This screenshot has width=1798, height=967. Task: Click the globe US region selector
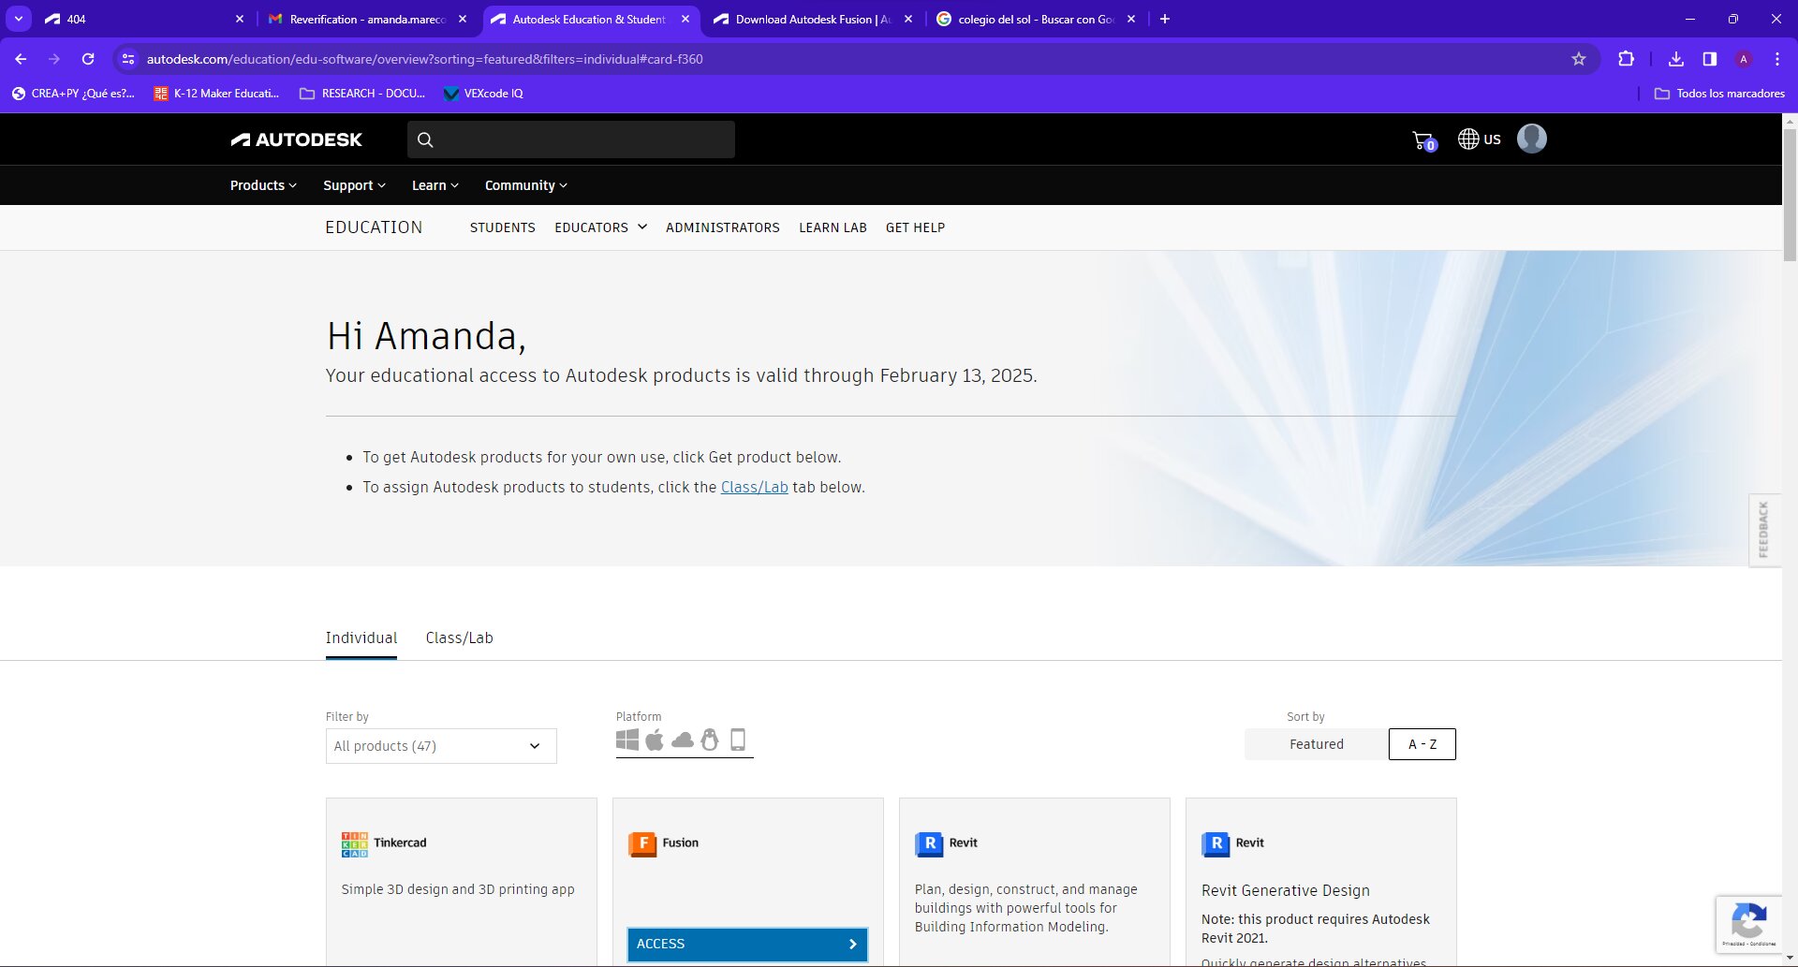coord(1480,139)
